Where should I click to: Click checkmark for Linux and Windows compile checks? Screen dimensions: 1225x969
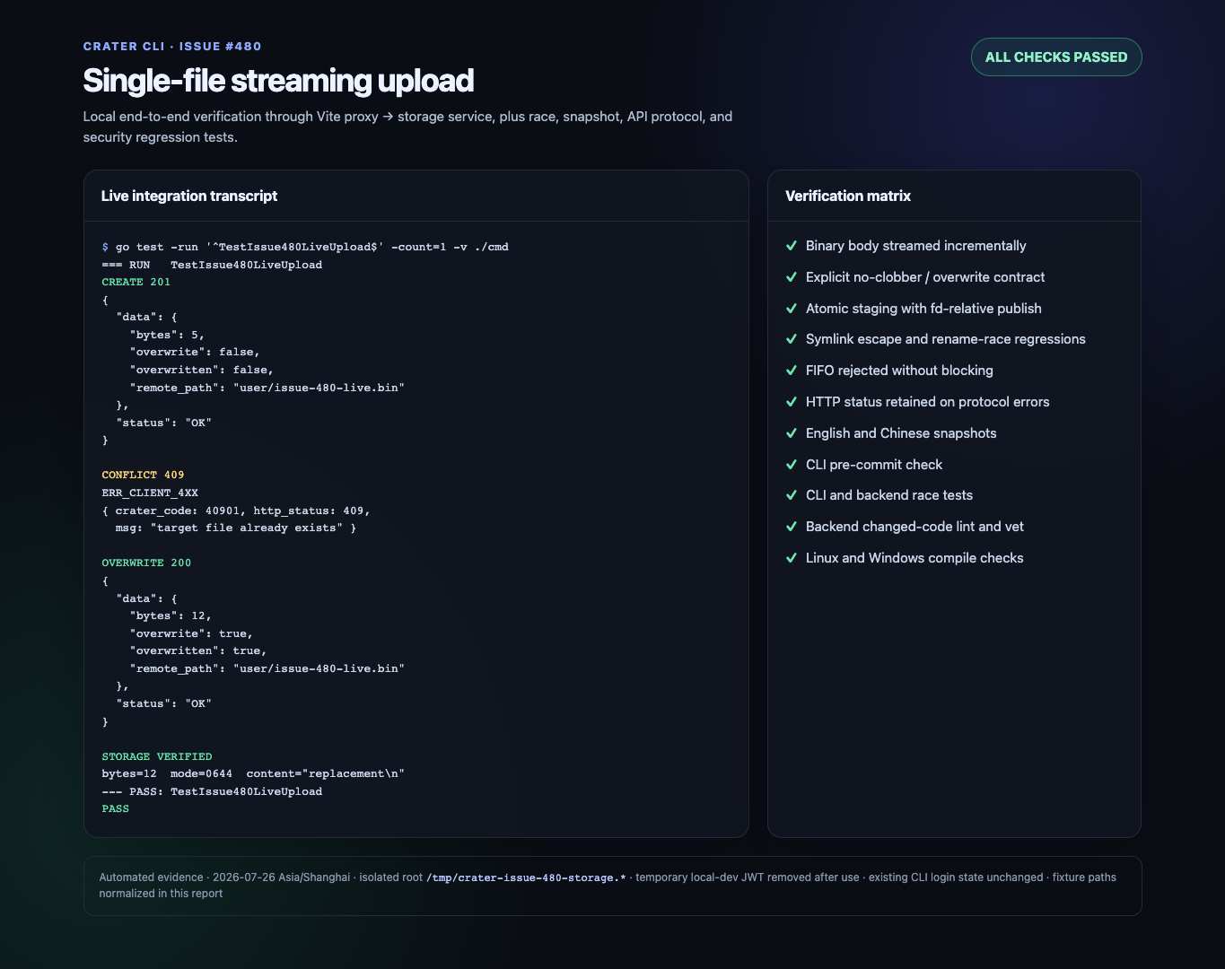point(792,558)
